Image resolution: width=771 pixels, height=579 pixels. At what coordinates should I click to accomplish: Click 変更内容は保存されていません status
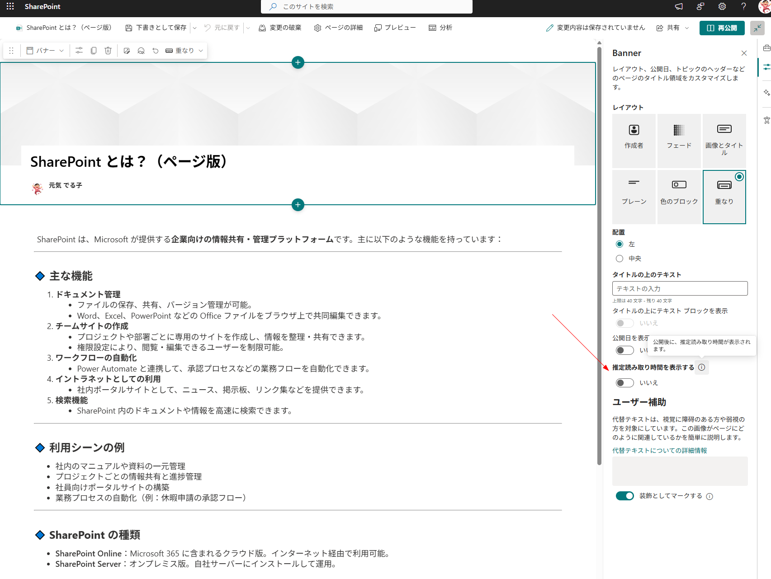[x=596, y=28]
